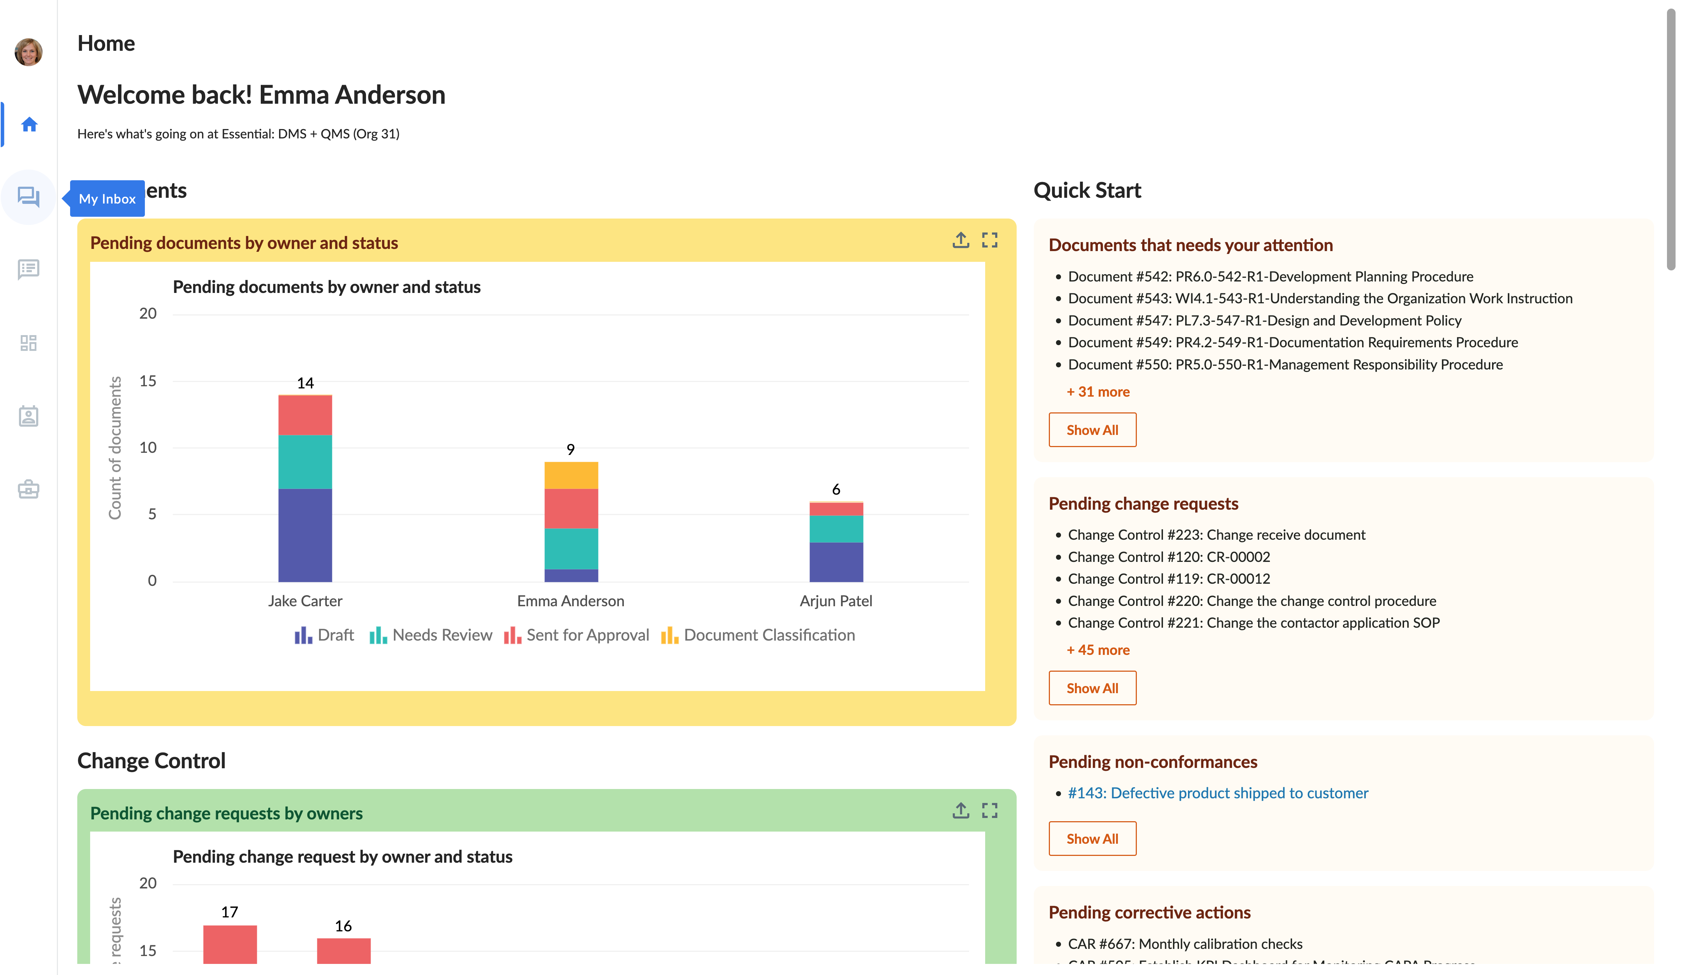
Task: Select Document #547 Design and Development Policy
Action: point(1264,320)
